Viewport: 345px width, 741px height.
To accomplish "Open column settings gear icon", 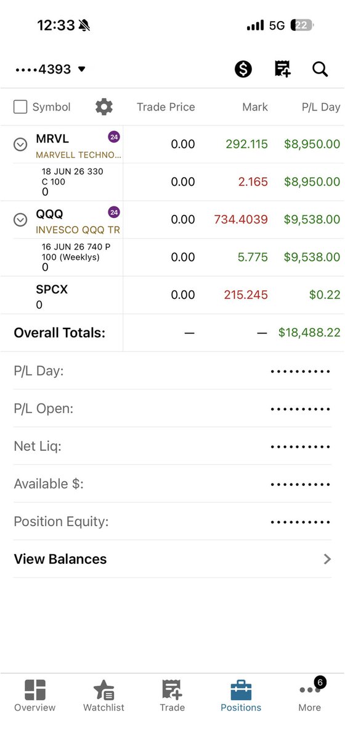I will point(104,107).
